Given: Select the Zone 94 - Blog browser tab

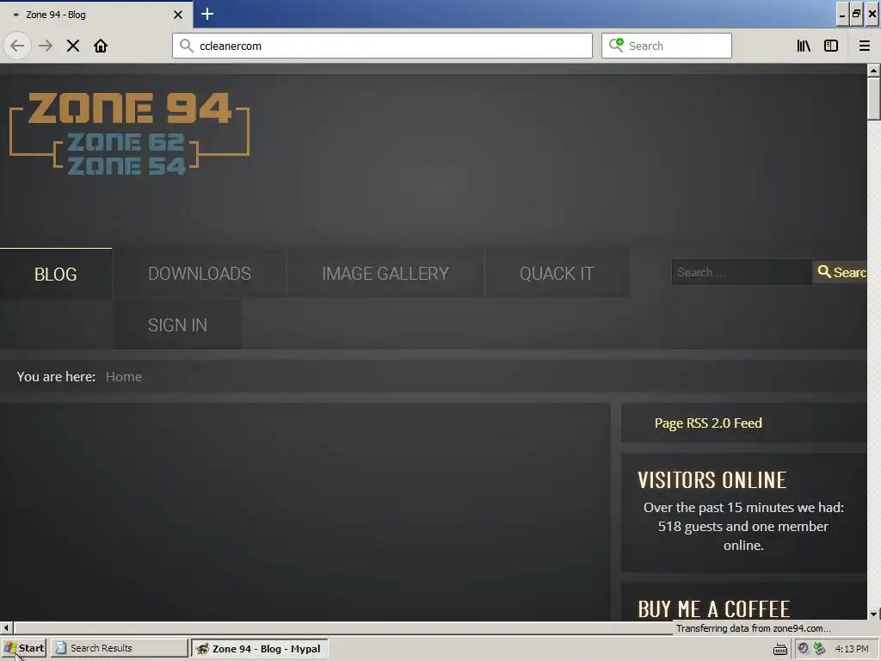Looking at the screenshot, I should (x=96, y=15).
